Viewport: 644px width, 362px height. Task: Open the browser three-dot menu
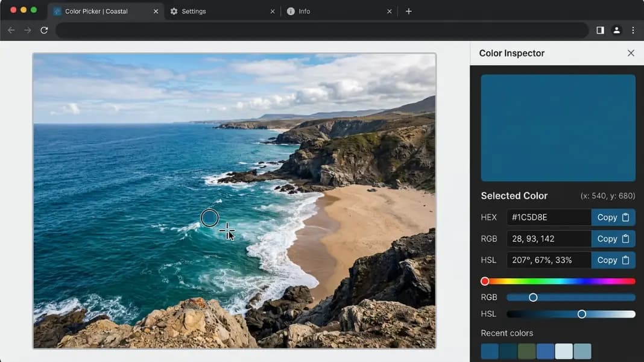pos(633,30)
